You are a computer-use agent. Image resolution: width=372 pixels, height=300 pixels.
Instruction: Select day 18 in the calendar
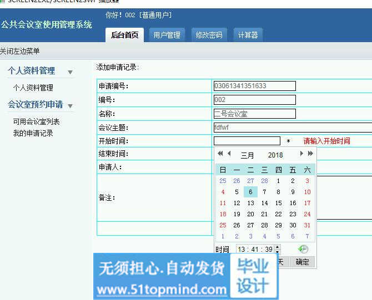[223, 214]
